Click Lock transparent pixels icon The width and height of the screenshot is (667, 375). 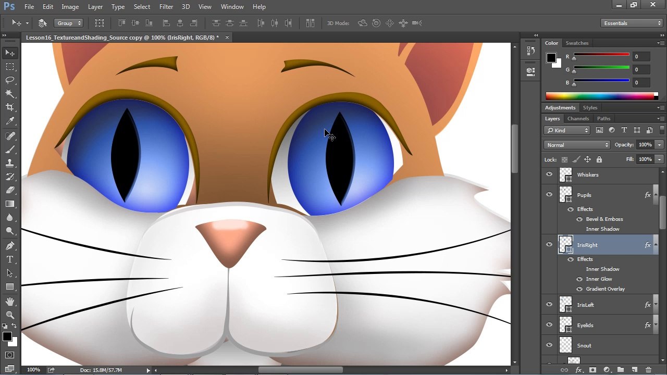pyautogui.click(x=564, y=159)
